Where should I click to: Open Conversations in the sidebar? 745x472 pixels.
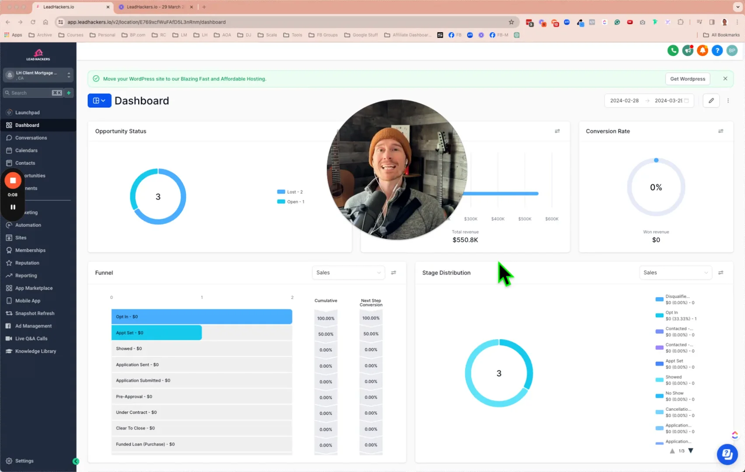31,138
